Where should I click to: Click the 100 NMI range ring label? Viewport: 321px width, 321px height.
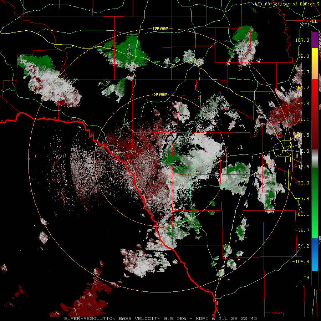tap(160, 28)
